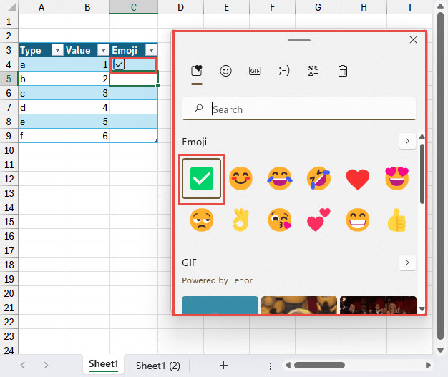Screen dimensions: 448x377
Task: Choose the face with tears of joy emoji
Action: click(280, 179)
